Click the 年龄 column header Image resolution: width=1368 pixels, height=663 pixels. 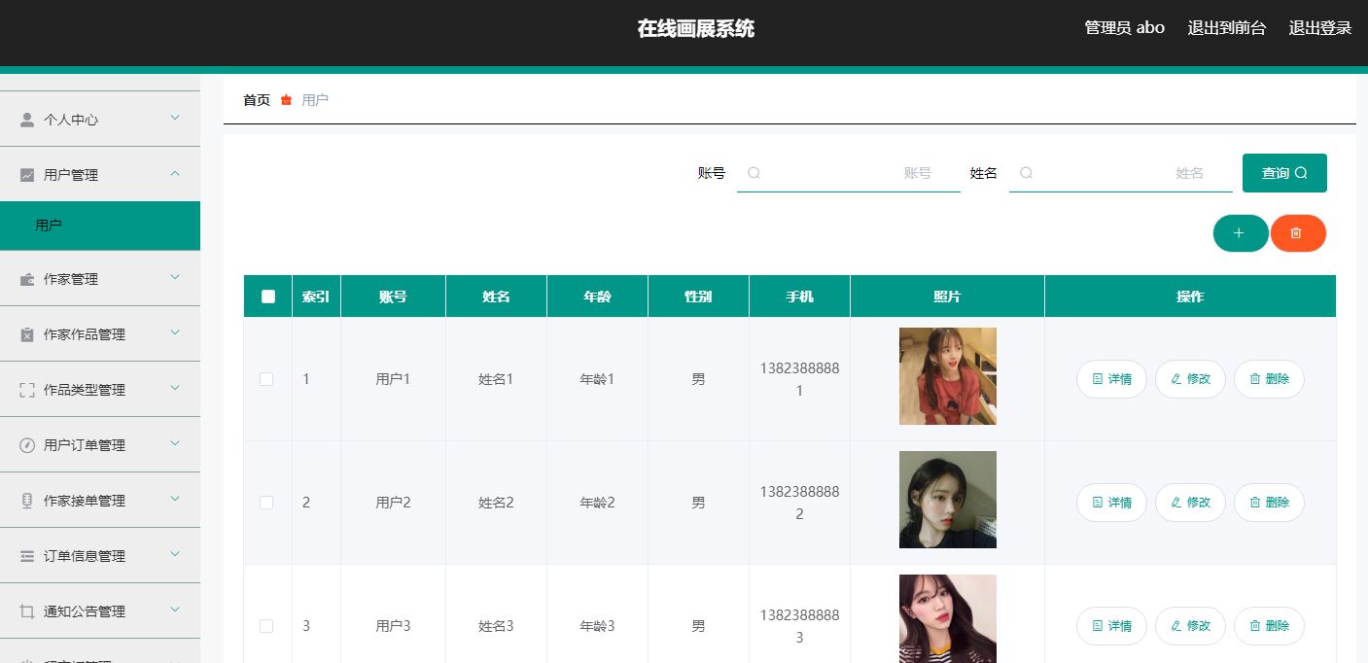click(597, 297)
